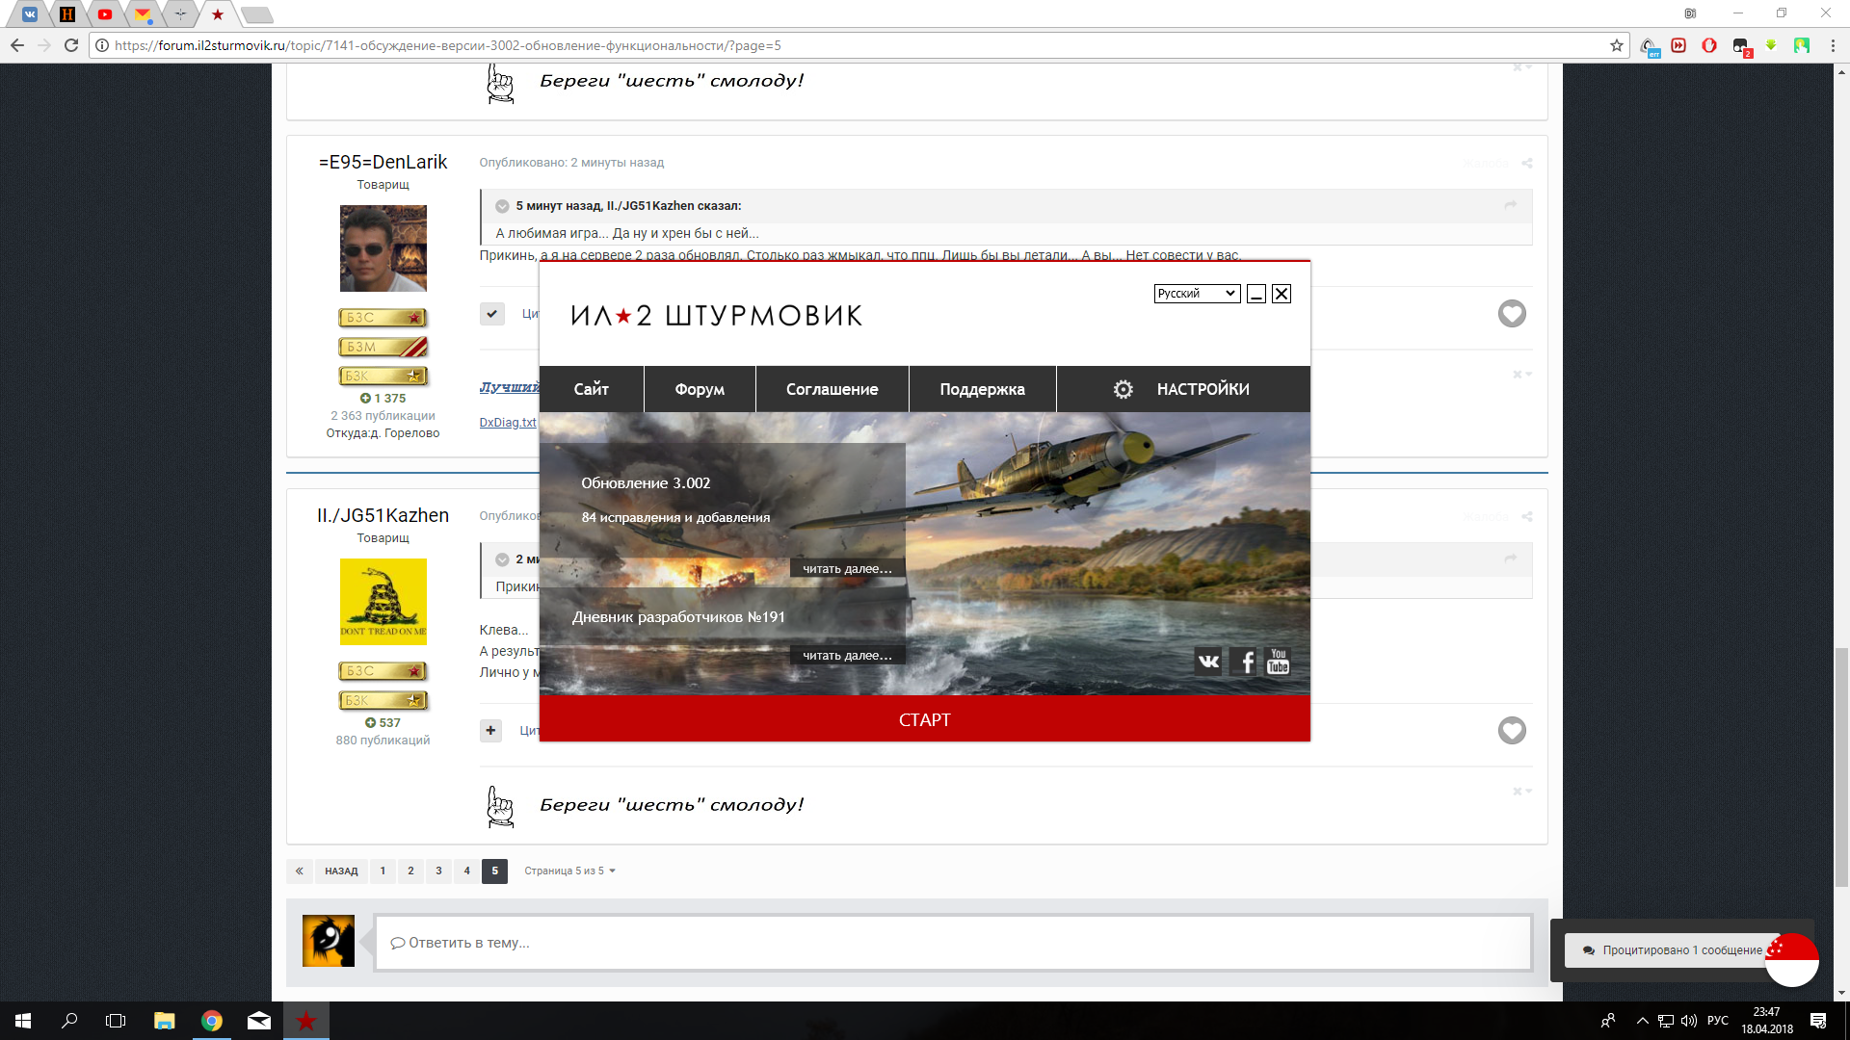Bookmark this page with star icon

point(1616,45)
